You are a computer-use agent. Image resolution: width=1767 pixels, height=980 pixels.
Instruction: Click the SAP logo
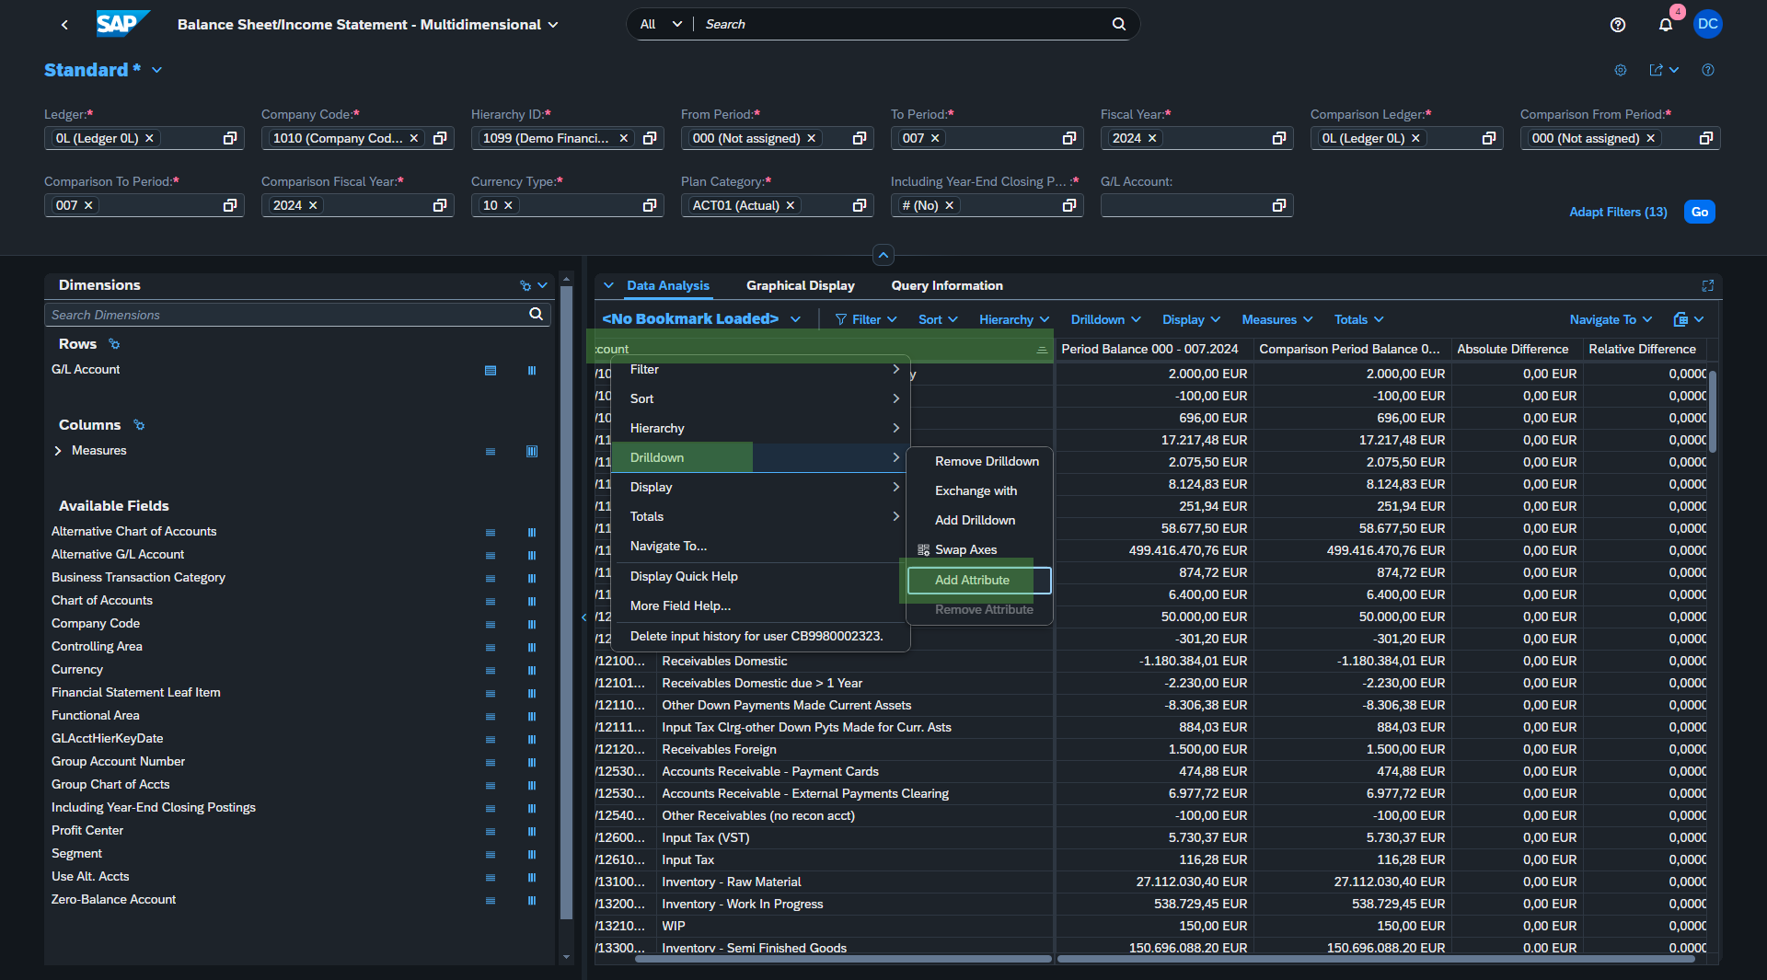121,24
